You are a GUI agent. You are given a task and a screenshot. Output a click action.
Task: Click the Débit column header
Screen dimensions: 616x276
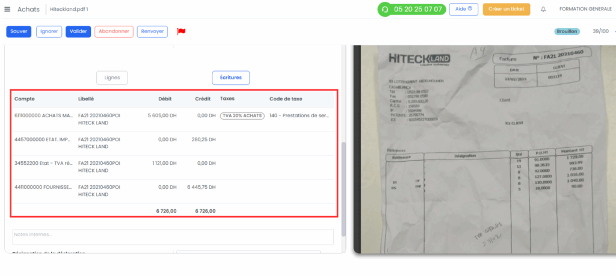165,99
